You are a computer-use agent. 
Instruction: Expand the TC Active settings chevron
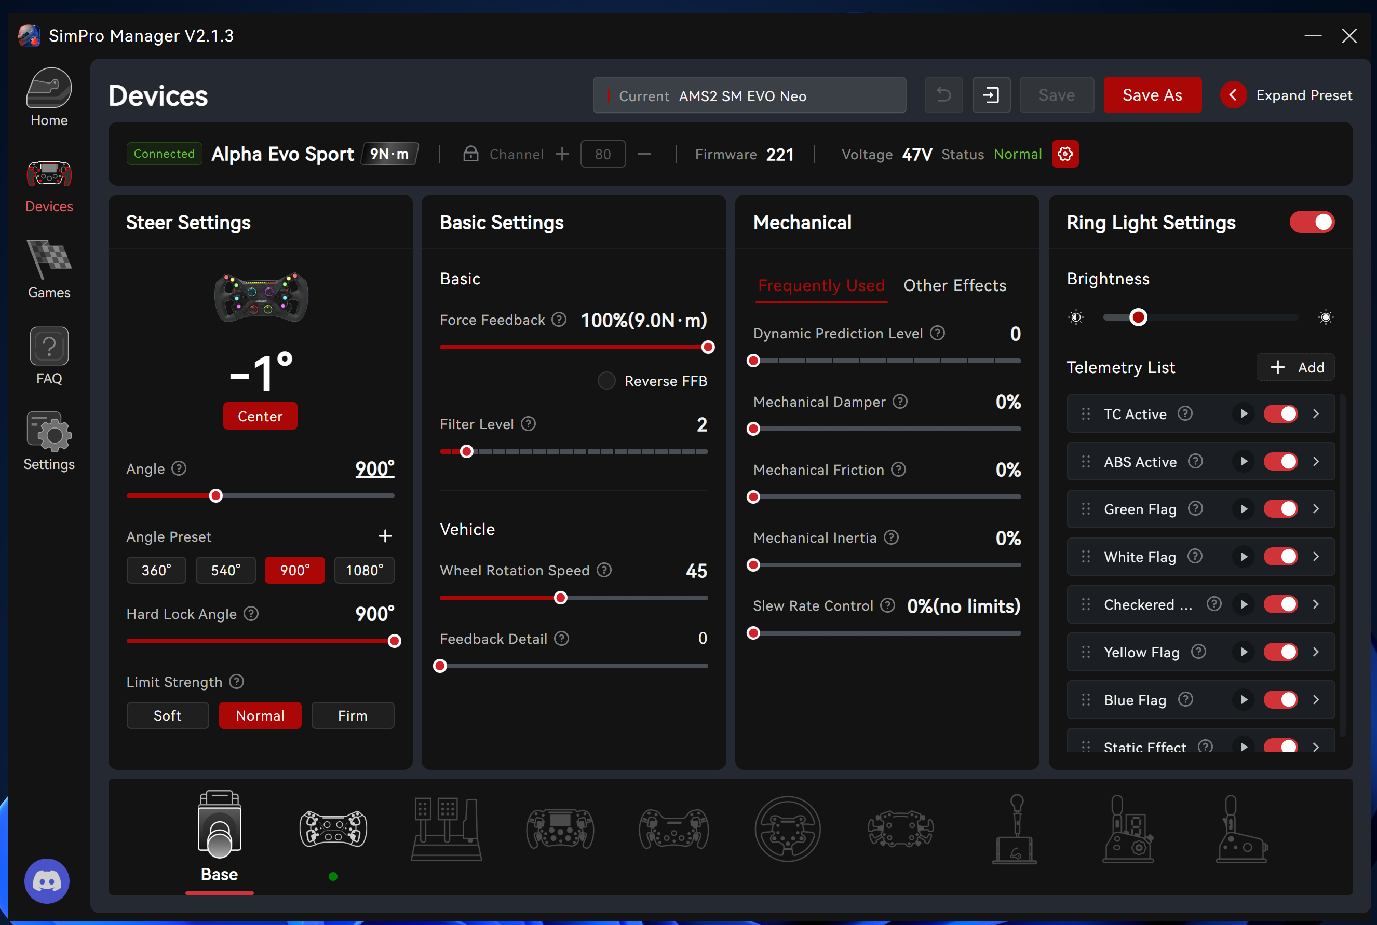coord(1316,413)
